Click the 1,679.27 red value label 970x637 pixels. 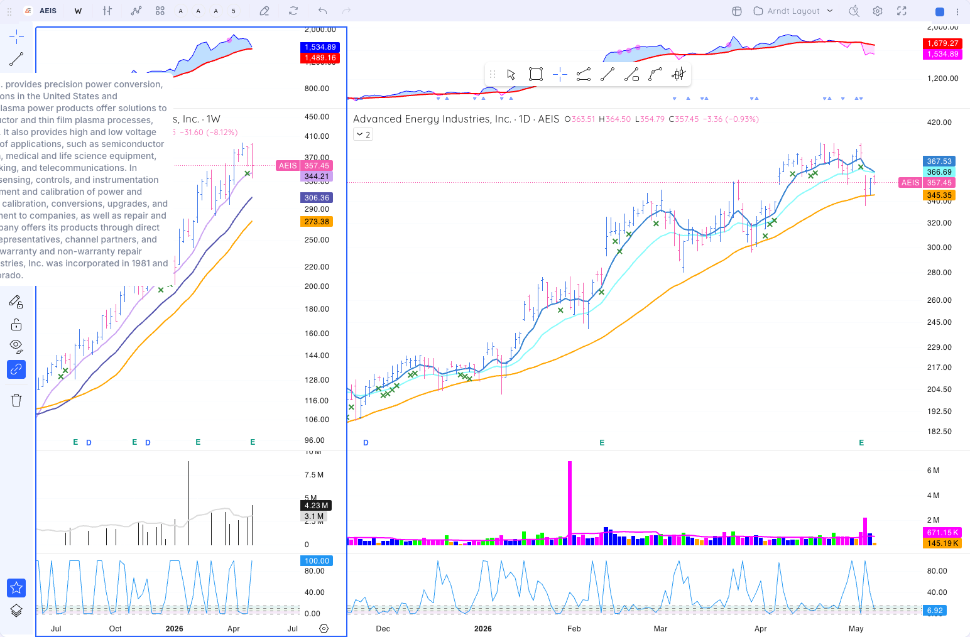coord(942,43)
